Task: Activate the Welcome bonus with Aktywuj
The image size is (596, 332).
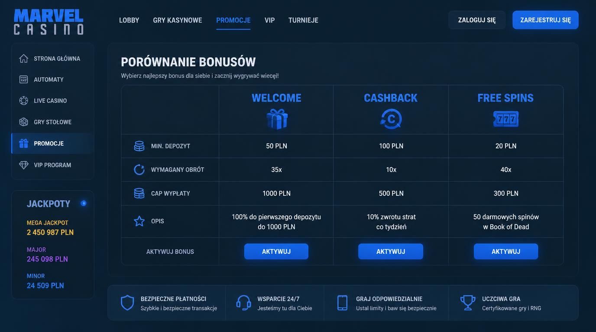Action: coord(276,252)
